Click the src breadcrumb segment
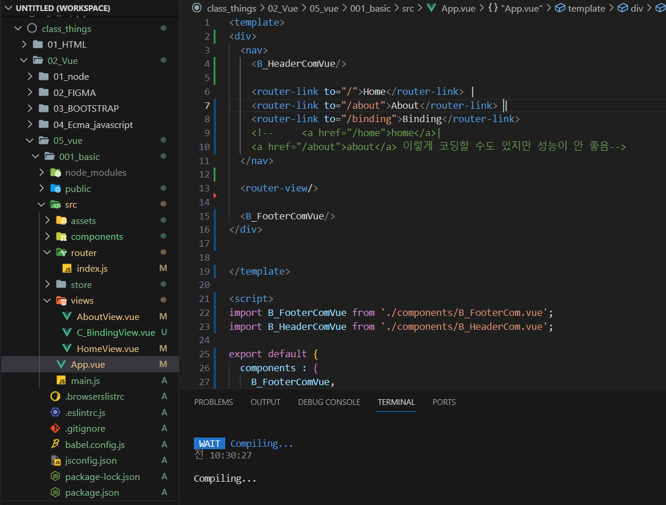The image size is (666, 505). coord(408,9)
